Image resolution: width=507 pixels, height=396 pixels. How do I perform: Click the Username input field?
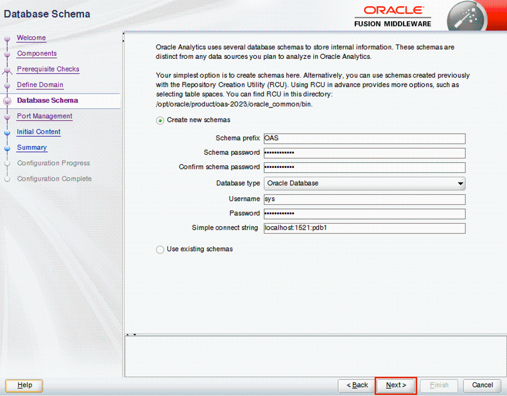click(x=365, y=199)
